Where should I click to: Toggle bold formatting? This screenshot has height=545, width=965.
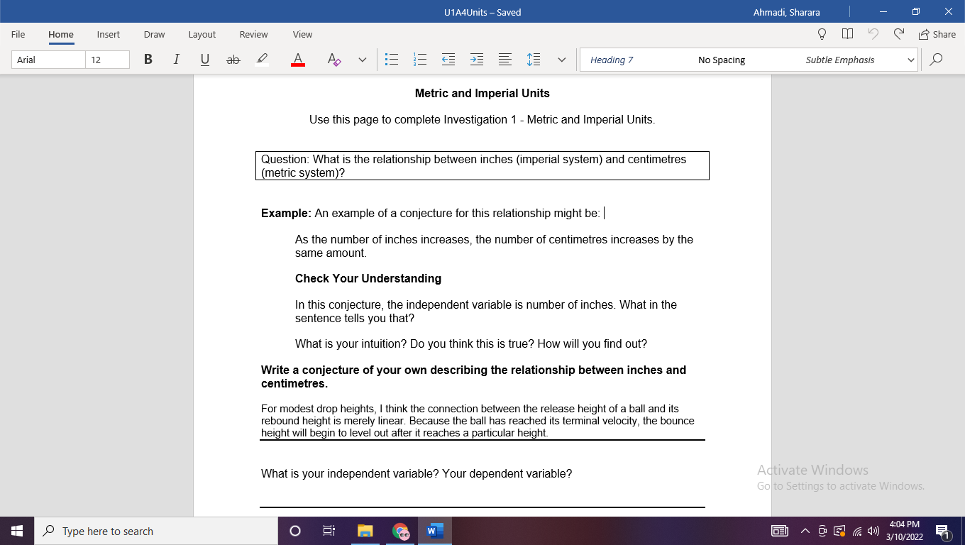tap(148, 60)
